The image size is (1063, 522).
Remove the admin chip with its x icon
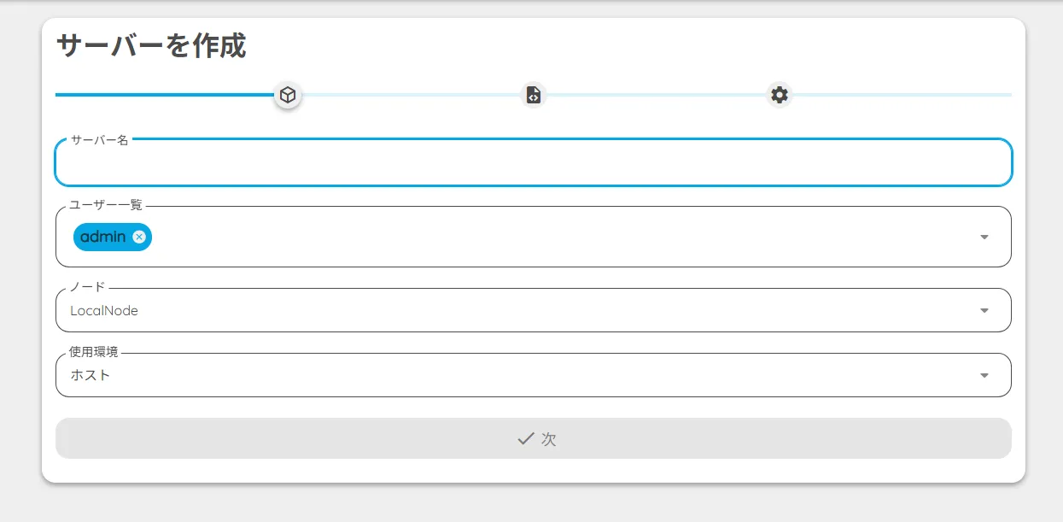(x=139, y=237)
